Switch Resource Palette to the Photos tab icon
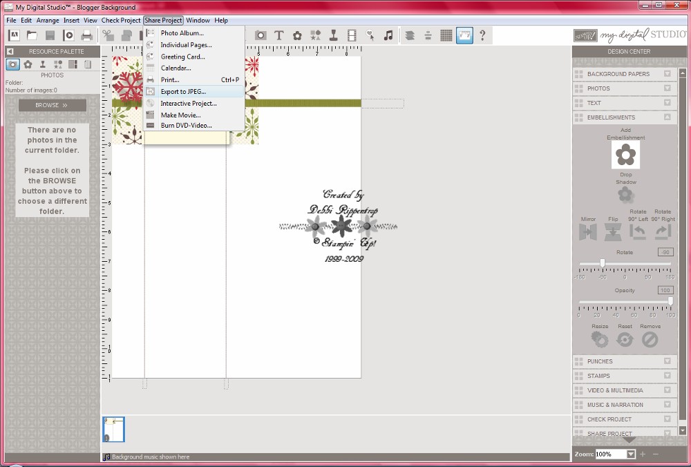 12,64
